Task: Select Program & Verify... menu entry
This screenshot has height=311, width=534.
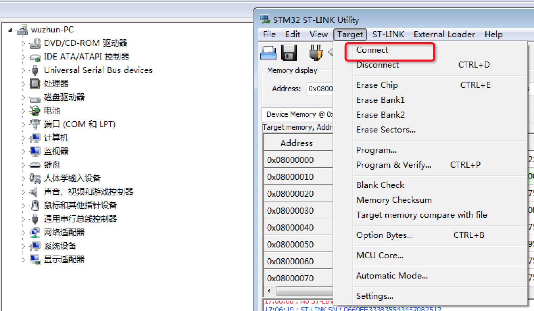Action: point(430,165)
